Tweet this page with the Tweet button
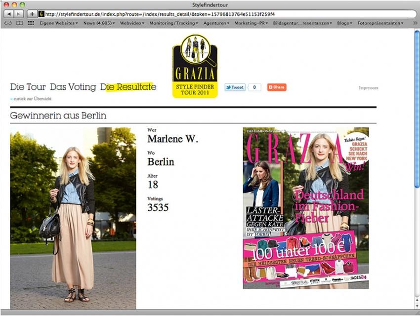The width and height of the screenshot is (420, 316). click(x=235, y=87)
